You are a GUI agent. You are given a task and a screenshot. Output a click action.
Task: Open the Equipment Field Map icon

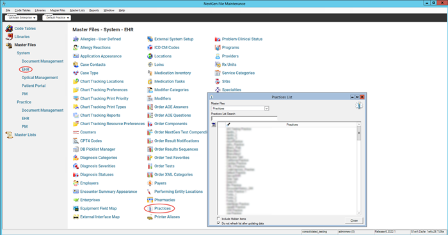[76, 208]
